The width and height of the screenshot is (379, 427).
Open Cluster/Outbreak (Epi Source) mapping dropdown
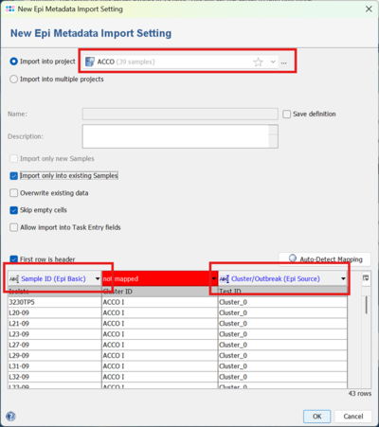(343, 278)
